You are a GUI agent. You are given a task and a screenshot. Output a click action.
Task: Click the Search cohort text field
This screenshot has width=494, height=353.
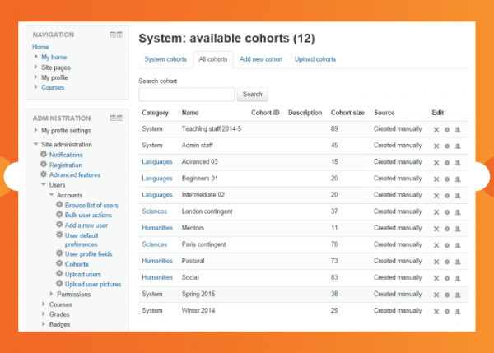(187, 95)
